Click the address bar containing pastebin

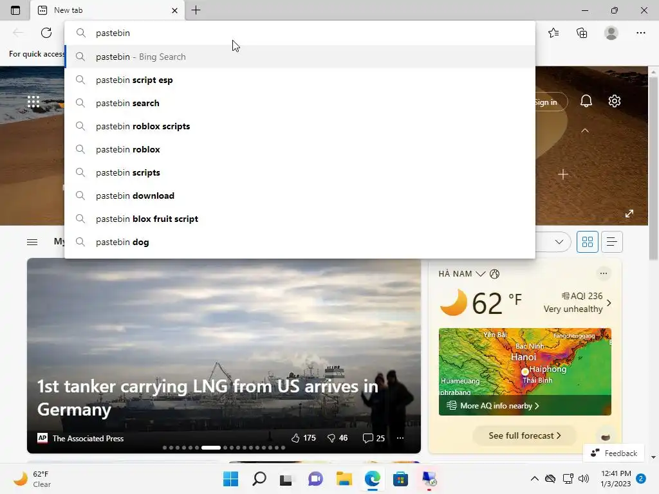(300, 33)
